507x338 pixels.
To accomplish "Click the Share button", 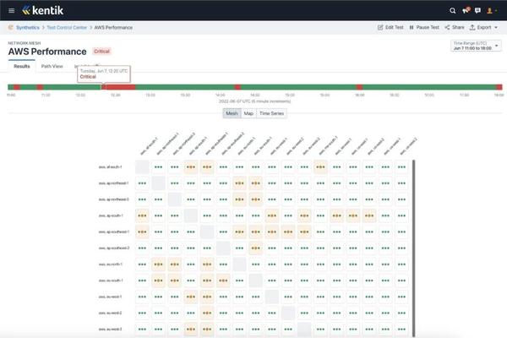I will pyautogui.click(x=455, y=28).
